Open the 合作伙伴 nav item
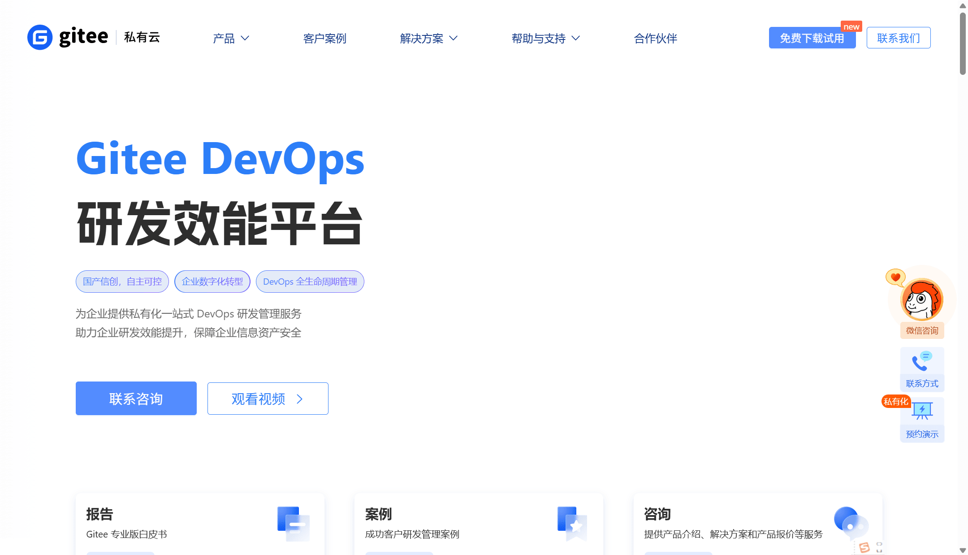Screen dimensions: 968x555 pos(655,38)
